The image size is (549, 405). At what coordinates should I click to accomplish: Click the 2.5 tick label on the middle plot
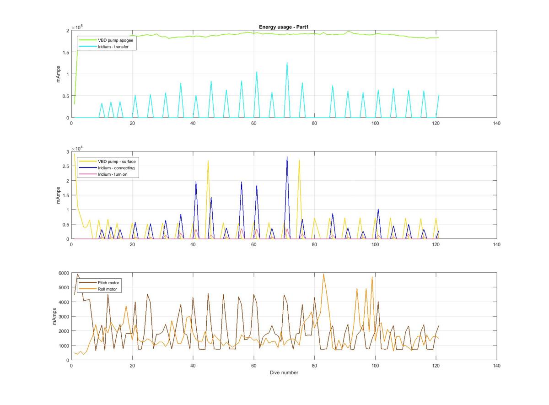click(65, 166)
